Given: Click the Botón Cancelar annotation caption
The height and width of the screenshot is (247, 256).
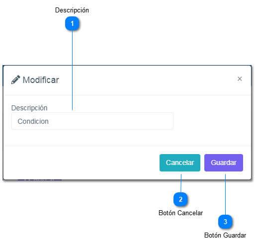Looking at the screenshot, I should (x=180, y=213).
